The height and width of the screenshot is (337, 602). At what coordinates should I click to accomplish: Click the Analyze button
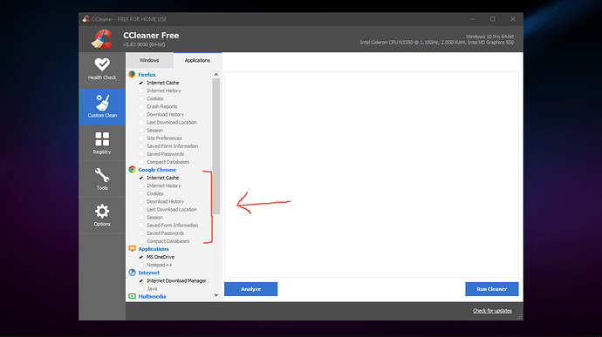[250, 289]
